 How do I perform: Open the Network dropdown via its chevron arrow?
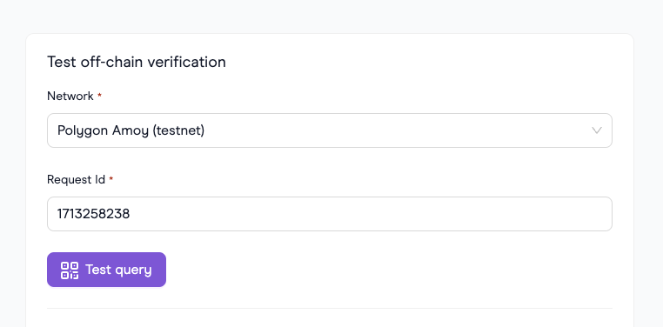tap(597, 130)
